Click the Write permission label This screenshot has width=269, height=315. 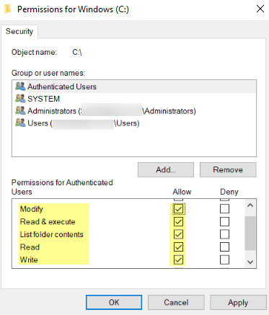(29, 259)
